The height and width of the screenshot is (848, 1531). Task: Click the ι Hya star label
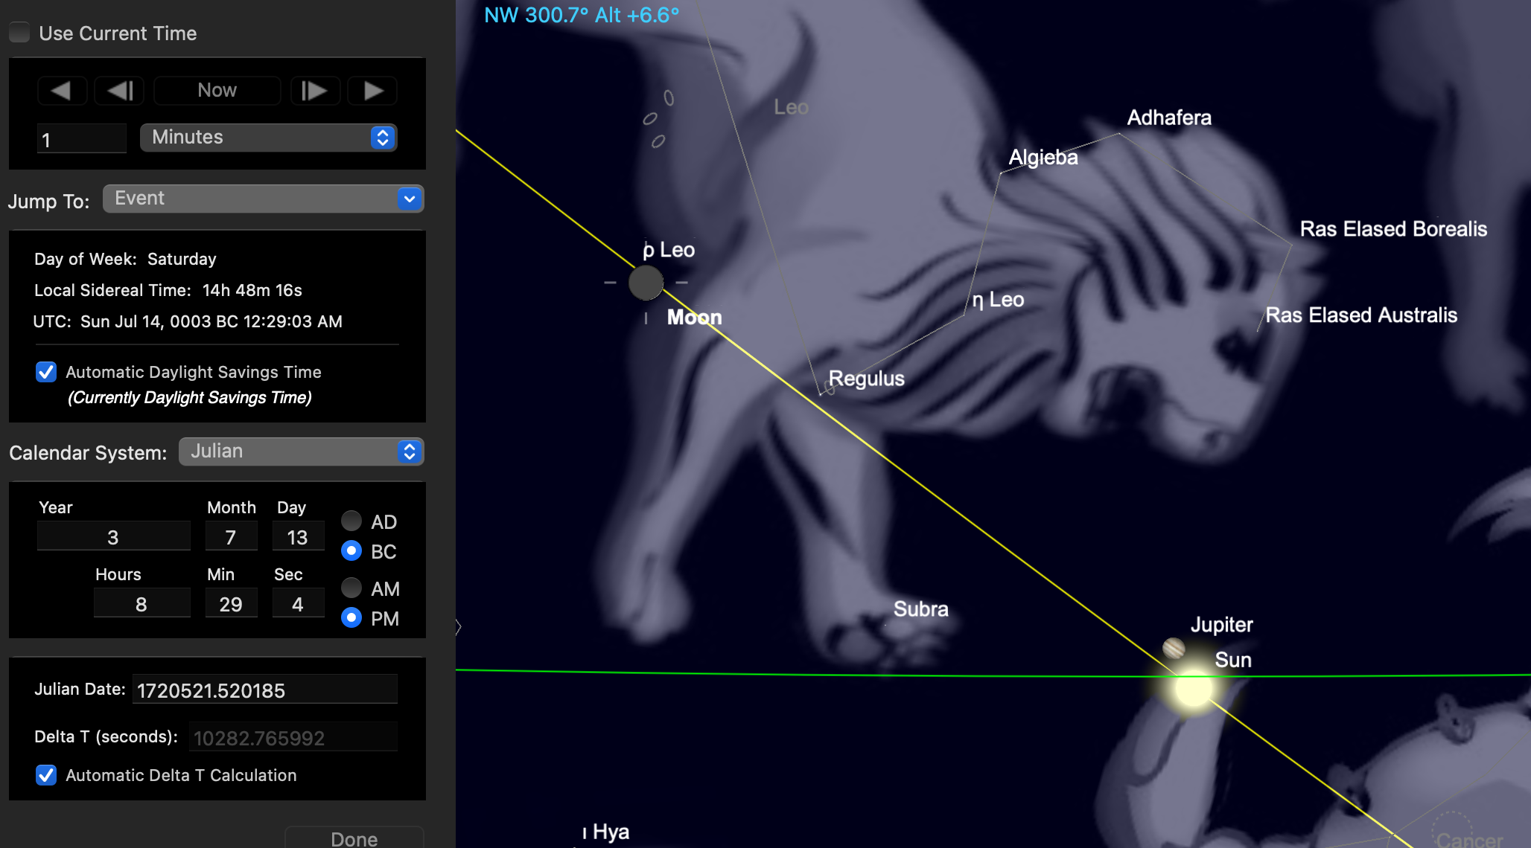click(x=606, y=832)
